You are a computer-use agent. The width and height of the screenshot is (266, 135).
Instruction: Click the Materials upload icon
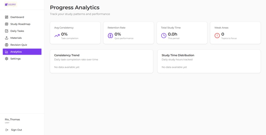click(x=7, y=38)
